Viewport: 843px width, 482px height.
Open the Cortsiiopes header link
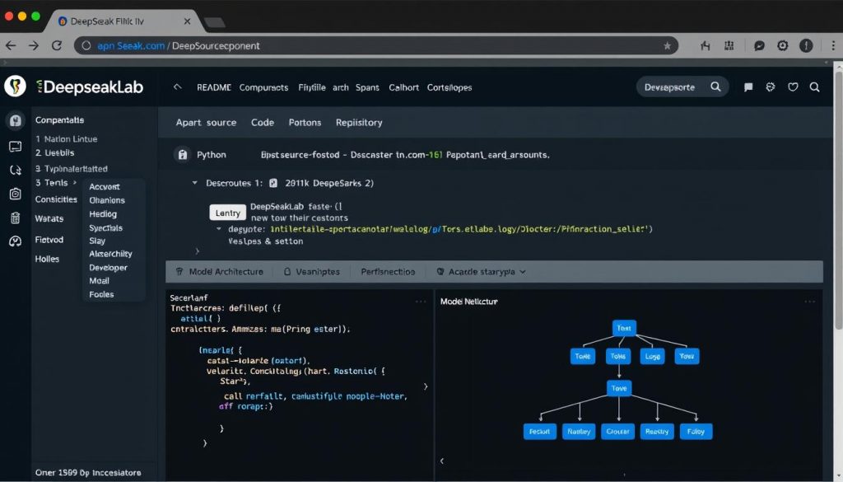pos(449,87)
